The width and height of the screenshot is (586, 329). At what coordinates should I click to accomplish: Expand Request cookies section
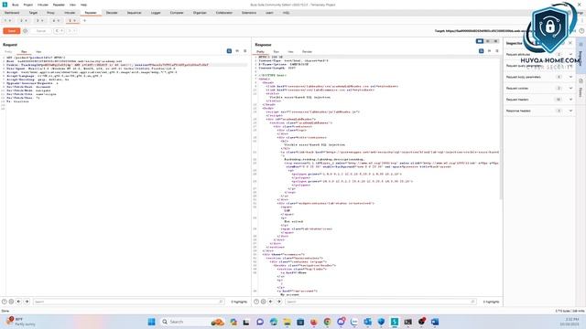[x=539, y=88]
